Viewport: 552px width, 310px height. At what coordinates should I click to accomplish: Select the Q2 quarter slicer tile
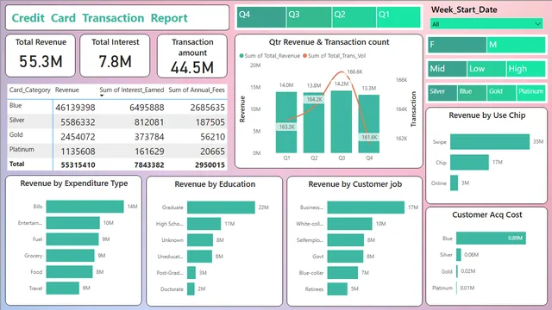click(x=354, y=17)
